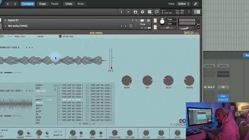Go to next plugin preset arrow
This screenshot has height=140, width=249.
pyautogui.click(x=15, y=4)
